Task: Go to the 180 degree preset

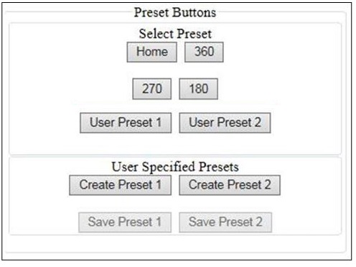Action: coord(199,89)
